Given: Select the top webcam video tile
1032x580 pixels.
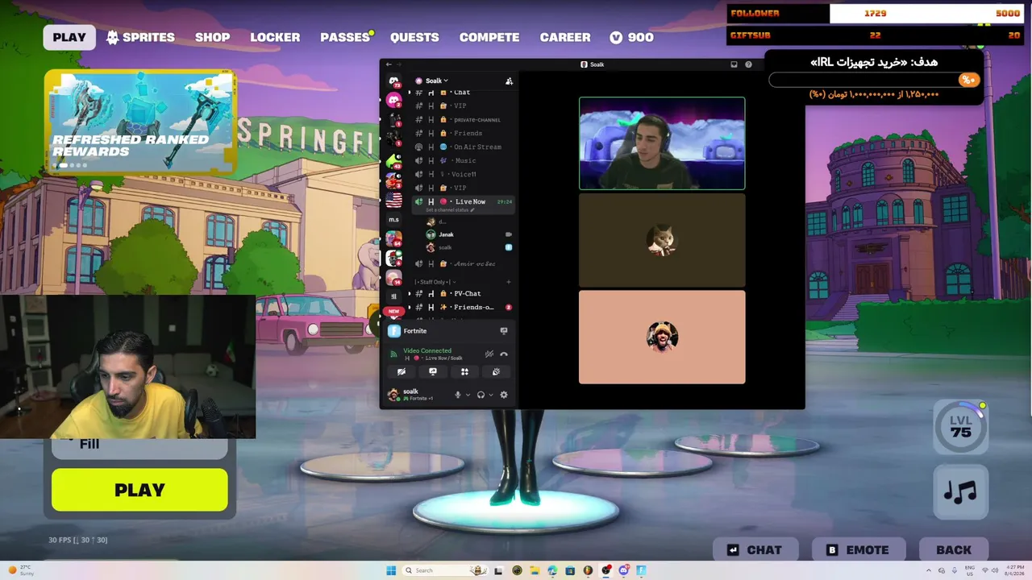Looking at the screenshot, I should (662, 143).
